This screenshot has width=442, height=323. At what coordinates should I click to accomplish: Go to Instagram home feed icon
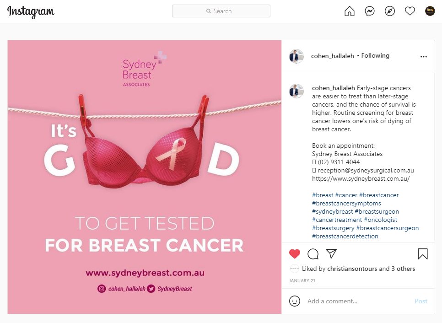[x=350, y=11]
